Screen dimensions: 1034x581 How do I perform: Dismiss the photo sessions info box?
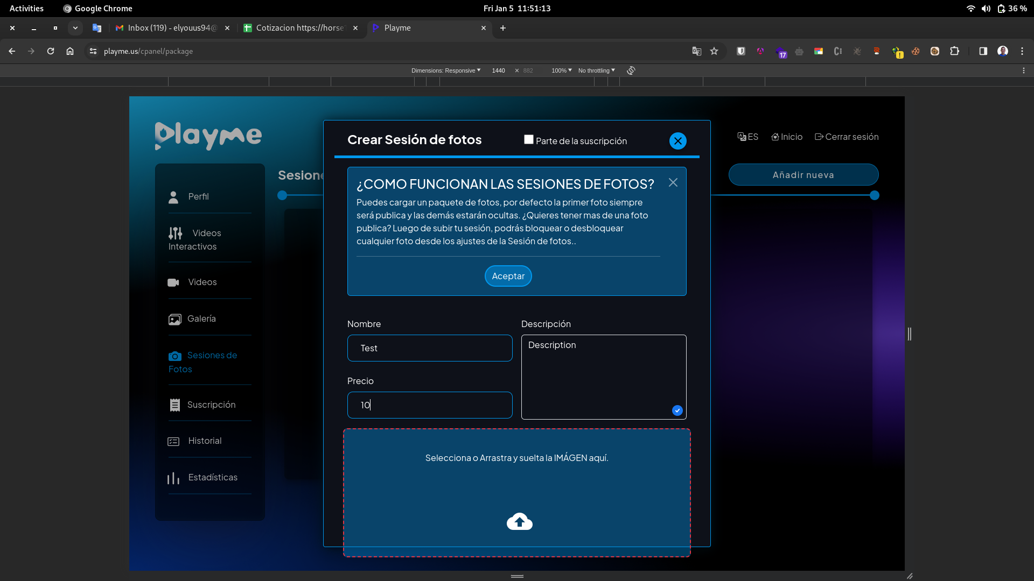coord(673,183)
